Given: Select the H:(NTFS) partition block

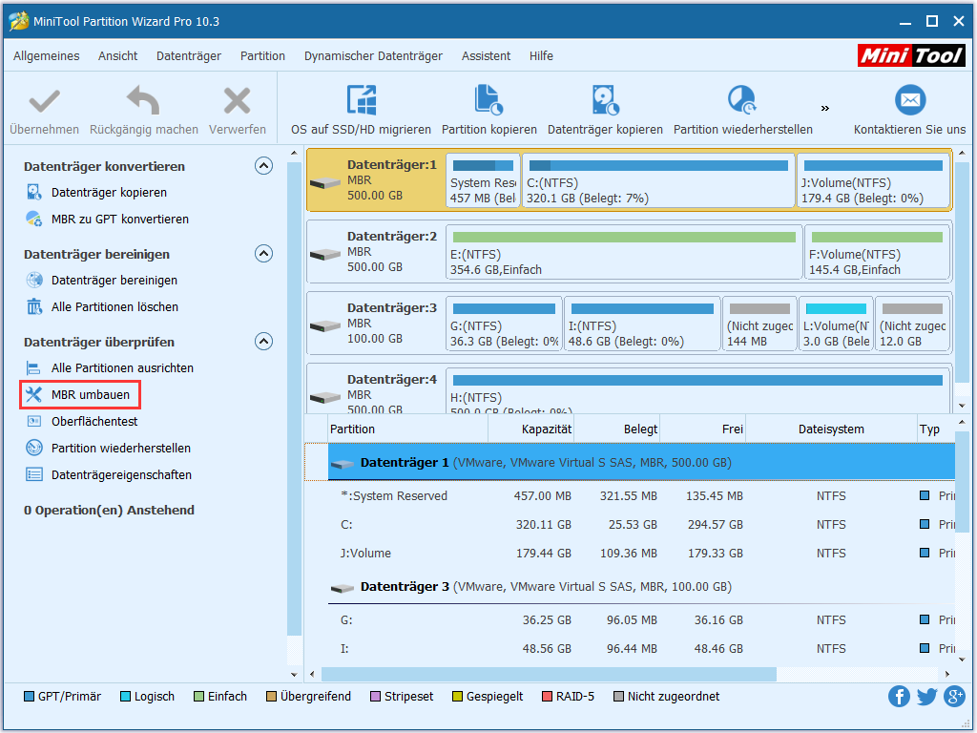Looking at the screenshot, I should [x=697, y=390].
